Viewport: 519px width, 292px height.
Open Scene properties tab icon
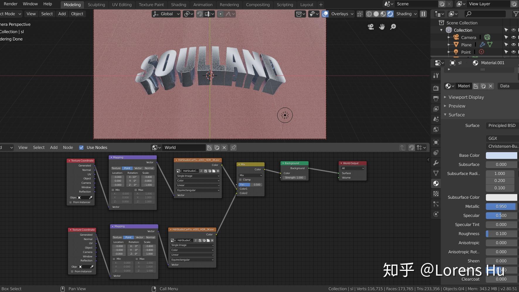coord(436,119)
